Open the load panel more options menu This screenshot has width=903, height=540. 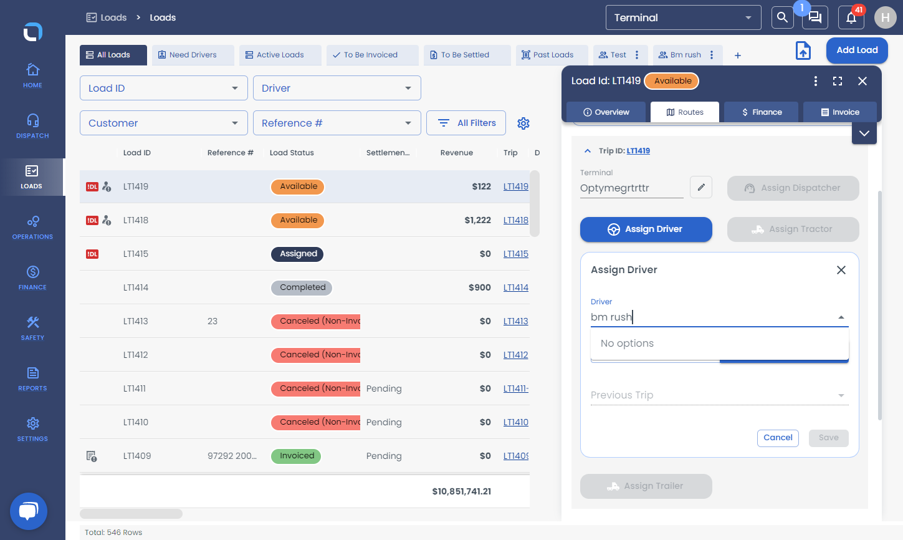[816, 81]
